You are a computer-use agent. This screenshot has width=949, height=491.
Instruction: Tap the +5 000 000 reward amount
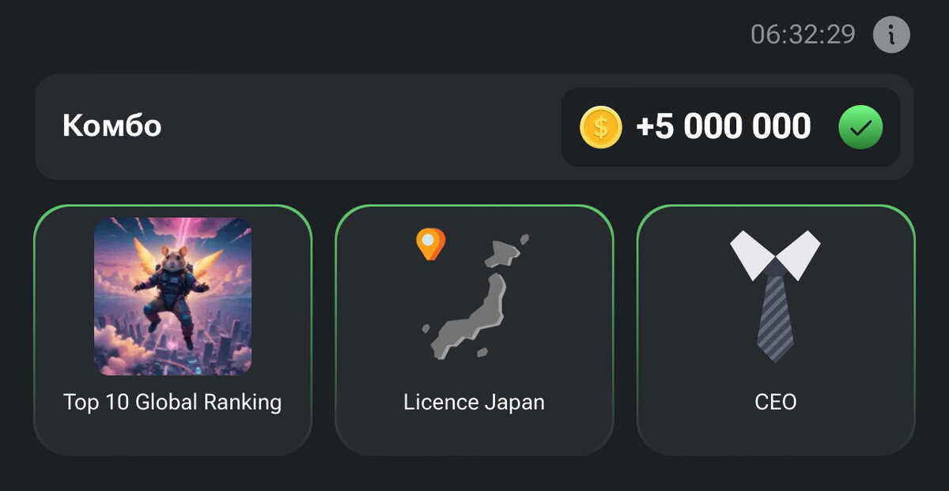pyautogui.click(x=724, y=127)
